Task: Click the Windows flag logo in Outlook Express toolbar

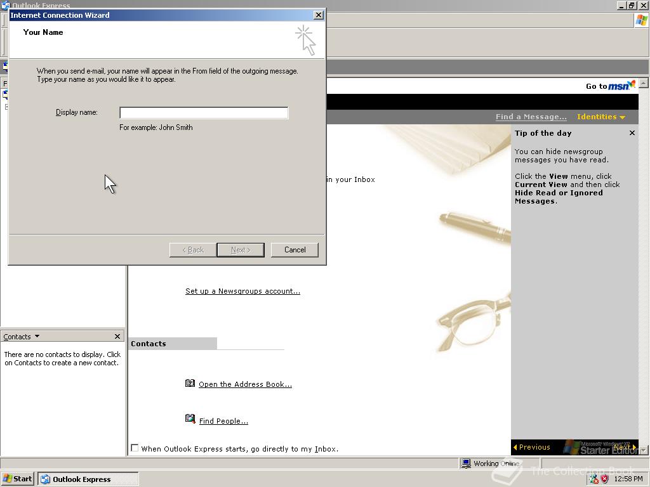Action: tap(641, 20)
